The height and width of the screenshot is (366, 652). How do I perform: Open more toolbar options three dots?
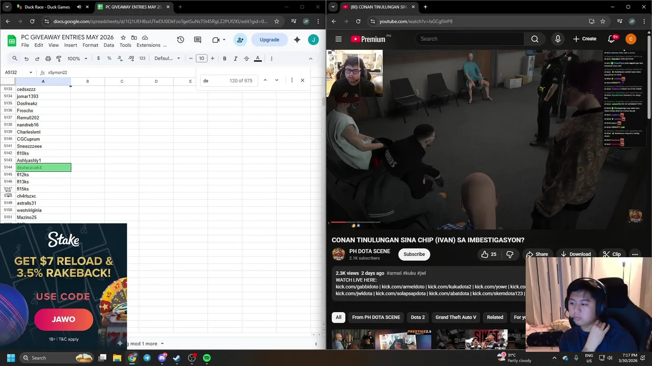click(x=271, y=58)
